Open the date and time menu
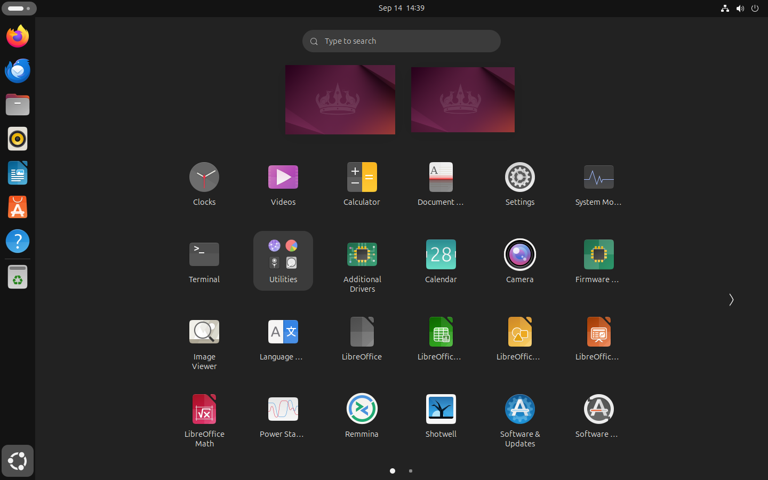This screenshot has height=480, width=768. [401, 8]
